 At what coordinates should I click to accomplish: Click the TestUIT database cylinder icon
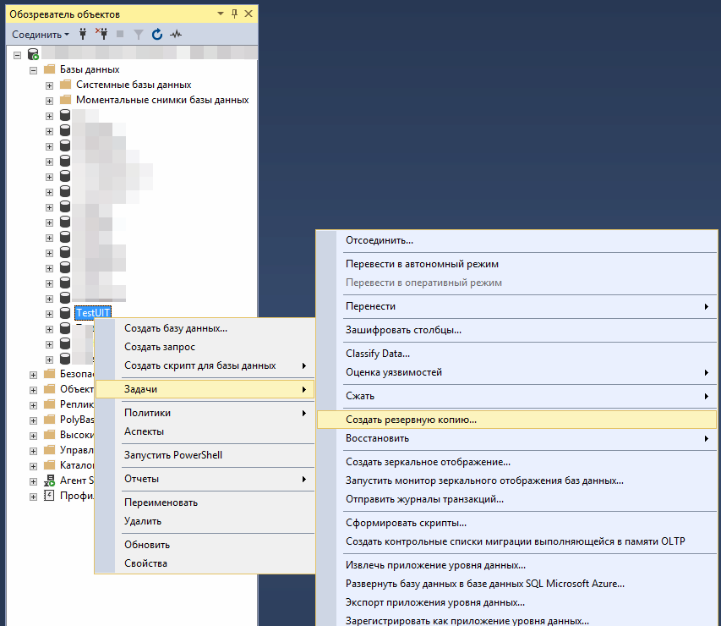coord(65,313)
